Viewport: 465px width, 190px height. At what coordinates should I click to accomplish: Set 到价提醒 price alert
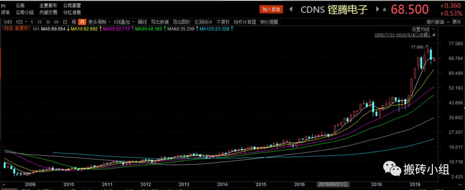click(x=269, y=22)
